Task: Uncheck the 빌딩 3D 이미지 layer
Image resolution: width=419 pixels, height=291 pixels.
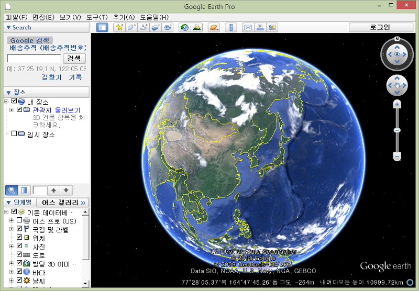Action: [x=19, y=263]
